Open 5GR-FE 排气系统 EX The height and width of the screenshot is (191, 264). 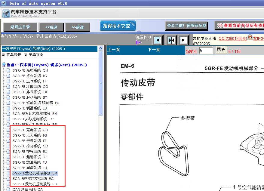tap(30, 151)
